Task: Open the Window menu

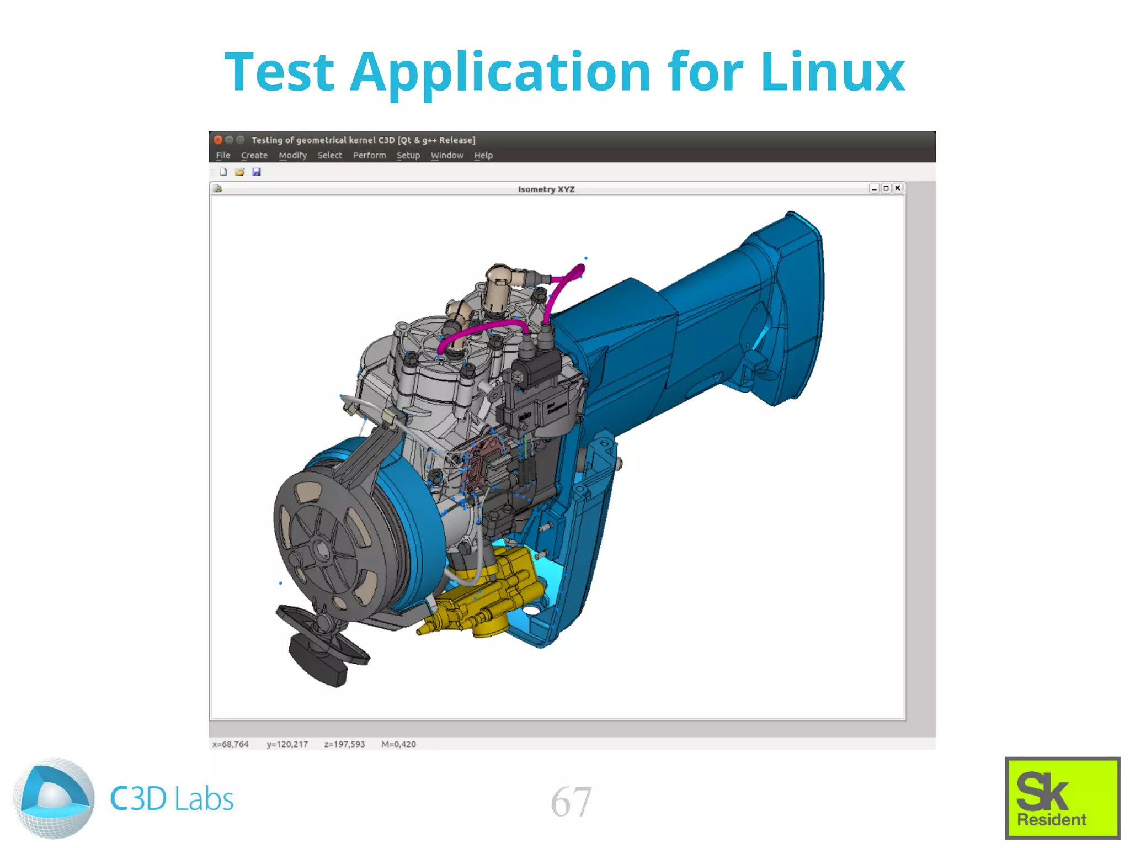Action: click(x=446, y=155)
